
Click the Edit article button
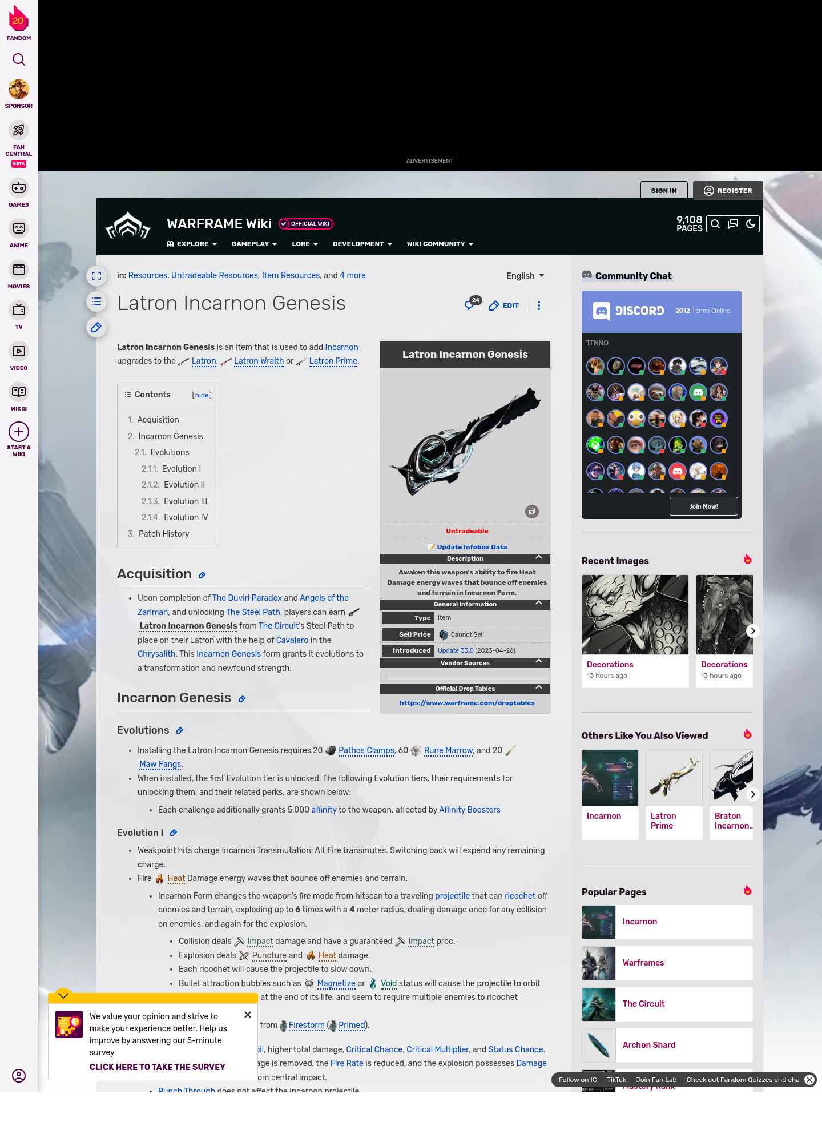pyautogui.click(x=504, y=305)
